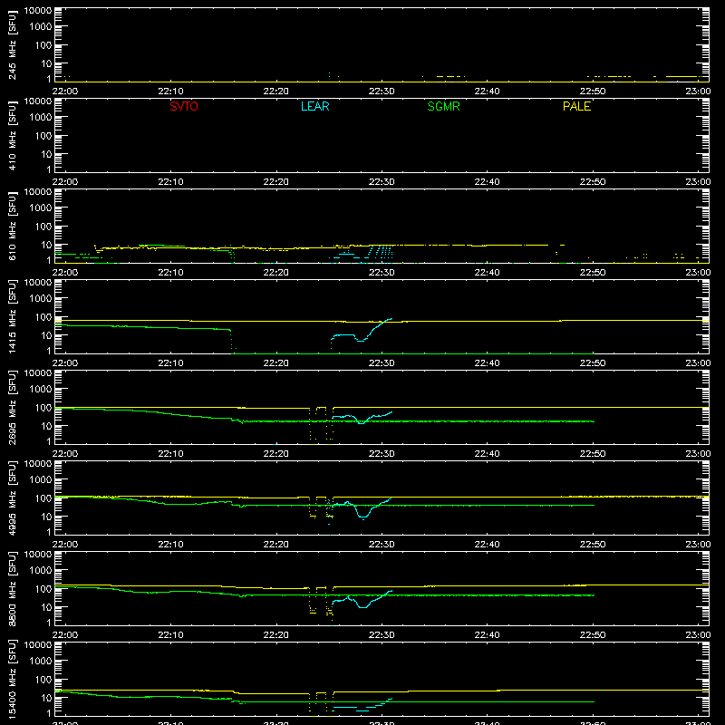This screenshot has width=725, height=725.
Task: Click 22:20 tick label under 610 MHz panel
Action: pos(276,273)
